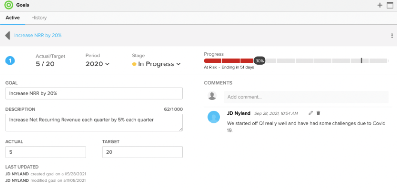
Task: Click the Sep 28, 2021 comment timestamp
Action: pyautogui.click(x=276, y=113)
